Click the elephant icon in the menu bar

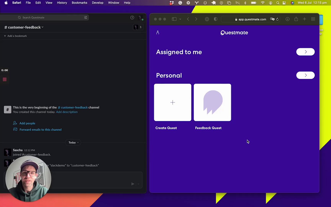pos(213,3)
